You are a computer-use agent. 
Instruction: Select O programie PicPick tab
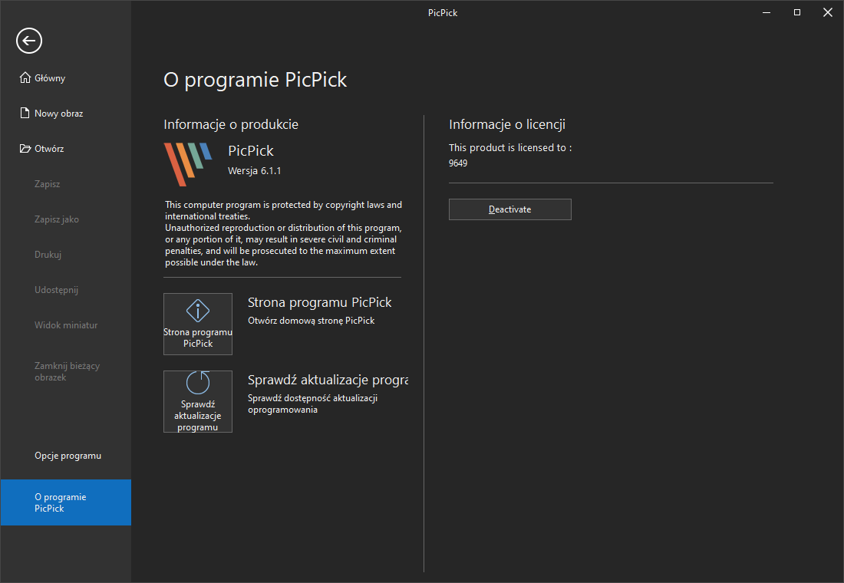66,502
